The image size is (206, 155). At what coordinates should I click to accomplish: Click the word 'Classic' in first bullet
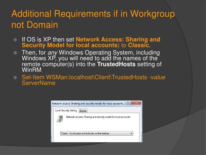click(138, 45)
